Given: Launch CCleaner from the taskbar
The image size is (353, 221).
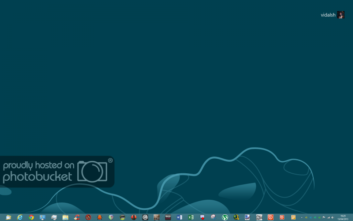Looking at the screenshot, I should (x=77, y=217).
